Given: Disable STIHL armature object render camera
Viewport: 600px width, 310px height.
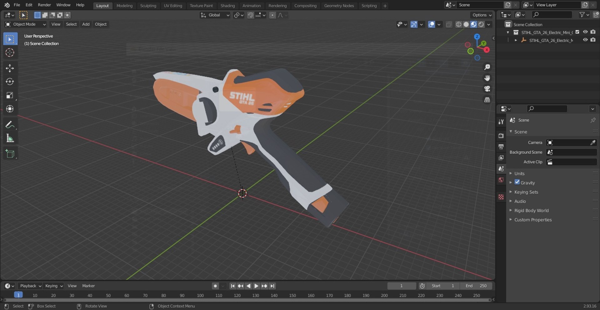Looking at the screenshot, I should pyautogui.click(x=593, y=40).
